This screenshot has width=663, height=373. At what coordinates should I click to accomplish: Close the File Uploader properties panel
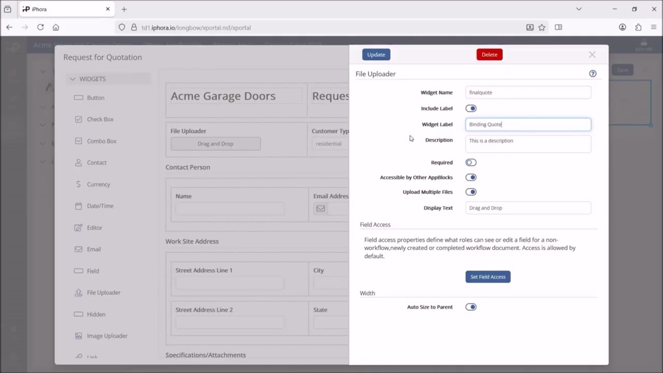coord(592,54)
